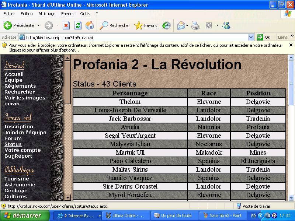295x221 pixels.
Task: Refresh the page with the Refresh icon
Action: (x=78, y=25)
